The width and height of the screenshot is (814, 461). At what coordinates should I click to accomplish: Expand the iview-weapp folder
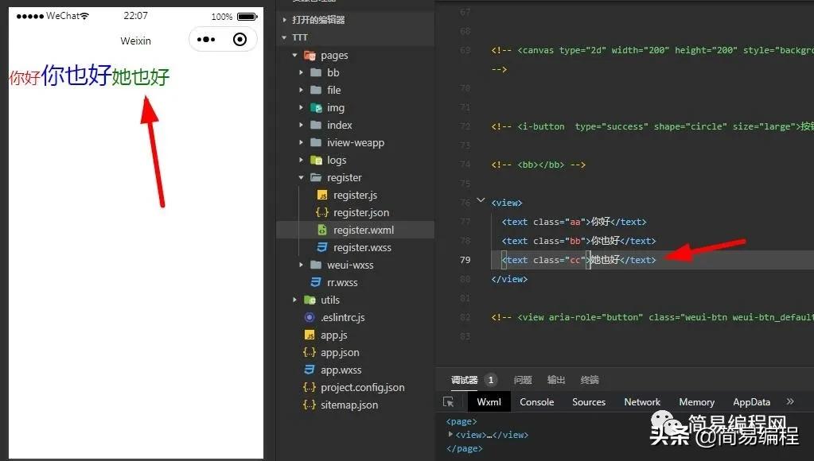[302, 143]
